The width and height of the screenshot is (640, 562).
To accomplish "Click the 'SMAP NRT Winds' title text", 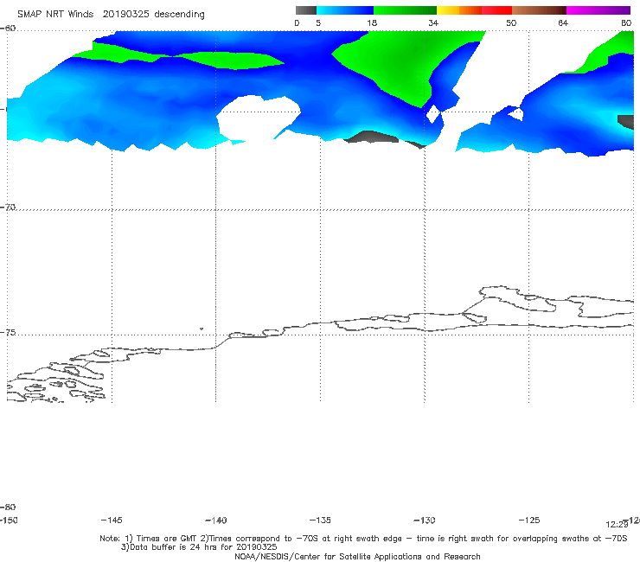I will pos(55,15).
